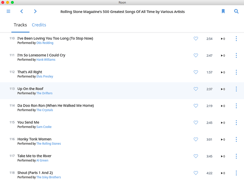This screenshot has height=185, width=244.
Task: Open more options for track 110
Action: [x=236, y=38]
